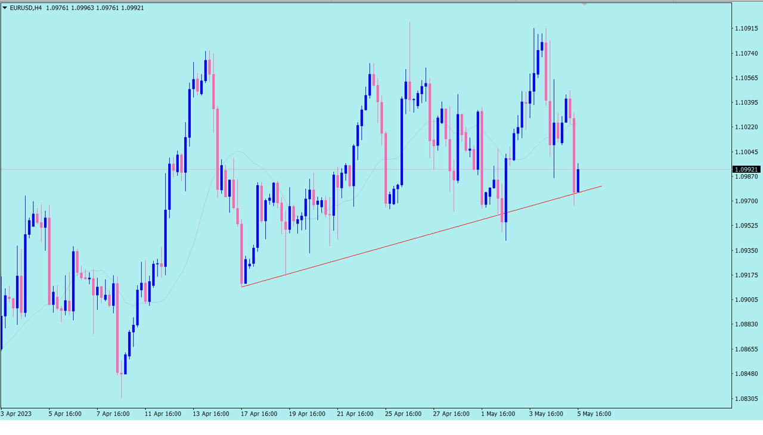Click the 11 Apr 16:00 time label
The image size is (763, 435).
tap(163, 414)
